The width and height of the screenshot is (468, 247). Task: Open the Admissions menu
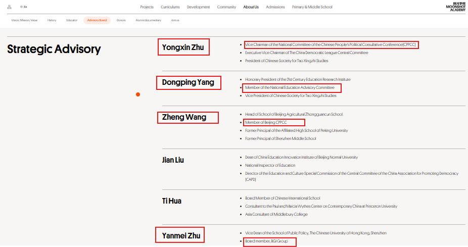click(275, 7)
